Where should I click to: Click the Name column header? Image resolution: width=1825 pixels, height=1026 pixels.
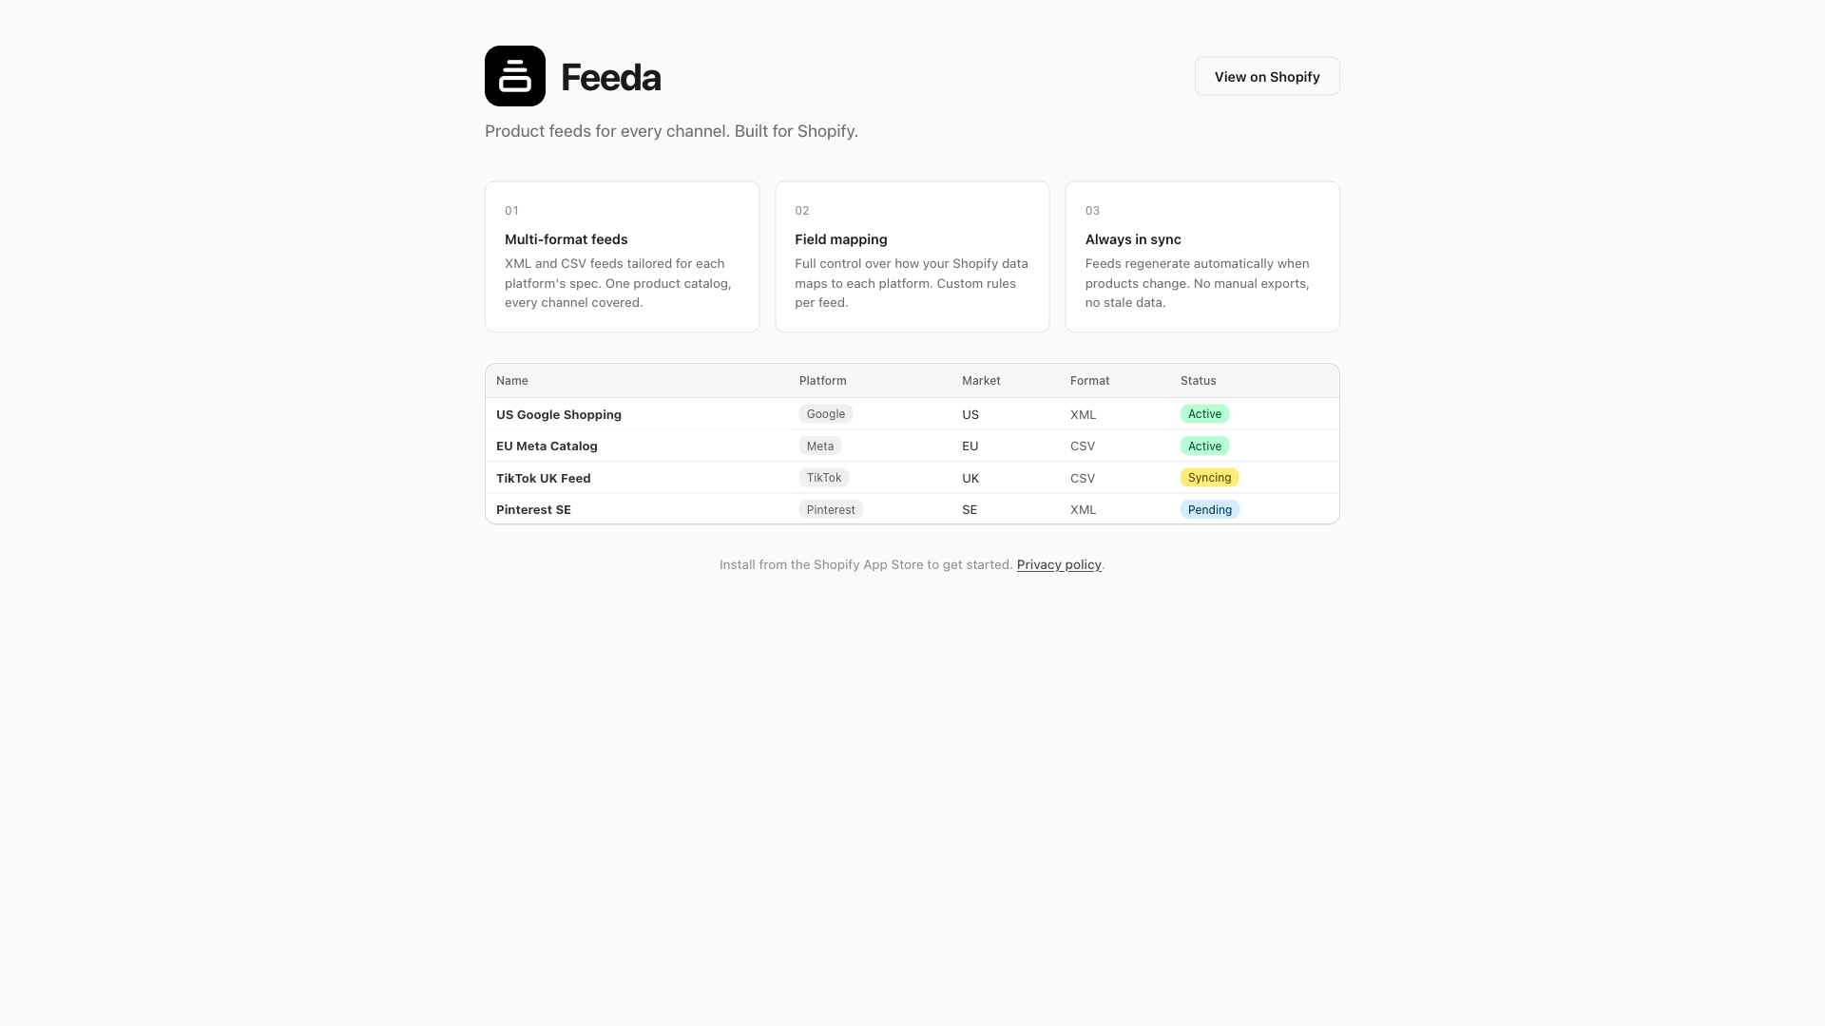pyautogui.click(x=511, y=381)
